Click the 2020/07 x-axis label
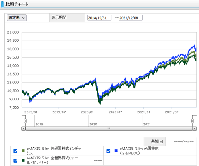The height and width of the screenshot is (166, 199). 115,112
